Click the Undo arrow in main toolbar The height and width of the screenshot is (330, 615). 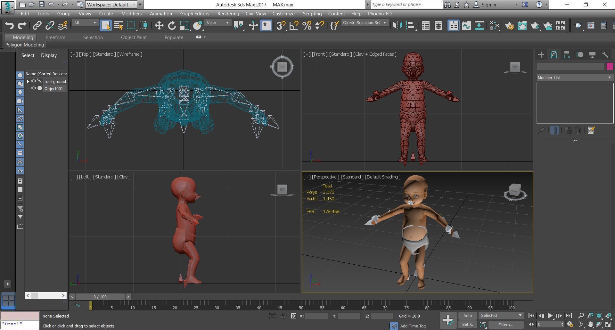[x=9, y=25]
